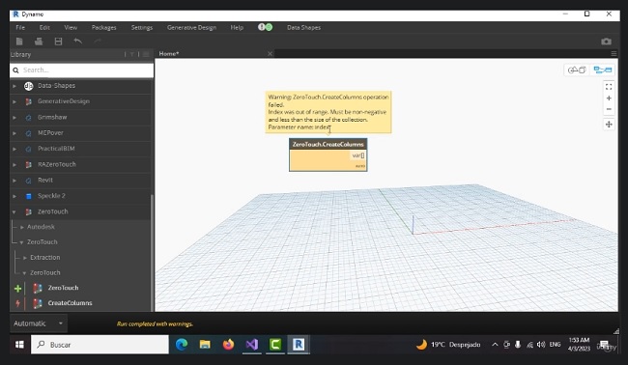This screenshot has height=365, width=628.
Task: Click the Zoom to fit icon
Action: [609, 87]
